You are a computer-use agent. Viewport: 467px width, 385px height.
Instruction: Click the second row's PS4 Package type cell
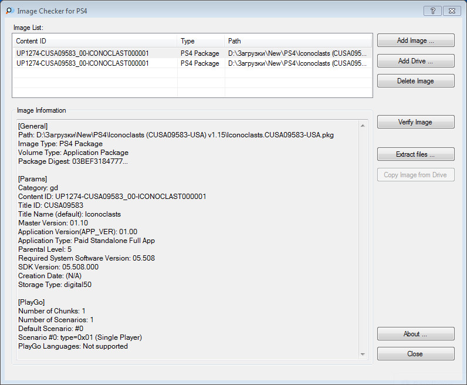pyautogui.click(x=200, y=63)
